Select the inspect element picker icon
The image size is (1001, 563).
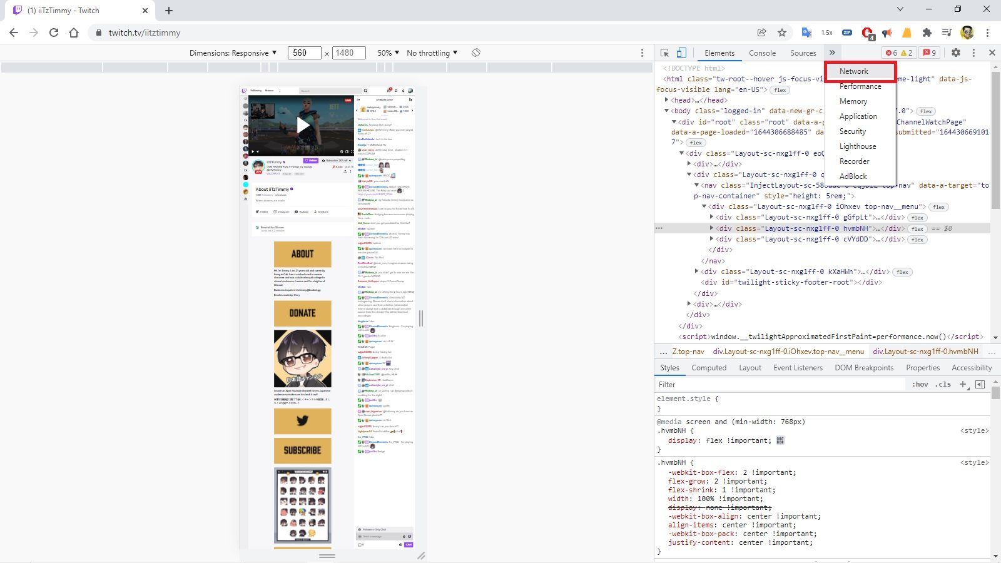click(x=665, y=53)
